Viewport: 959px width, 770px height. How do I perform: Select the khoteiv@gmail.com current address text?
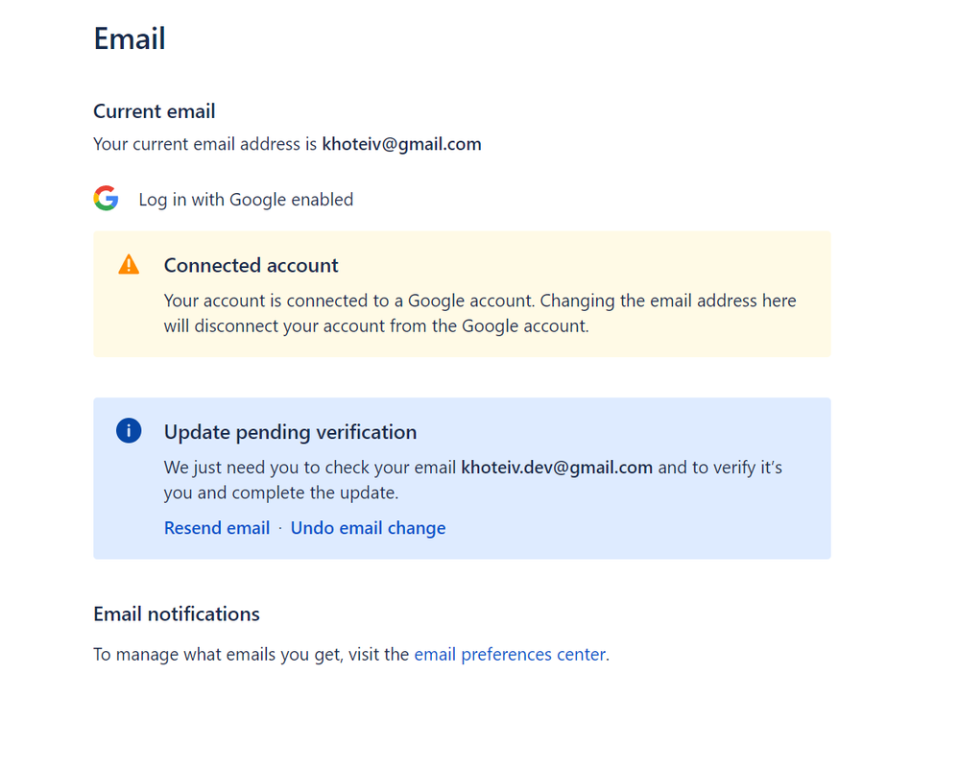(402, 144)
